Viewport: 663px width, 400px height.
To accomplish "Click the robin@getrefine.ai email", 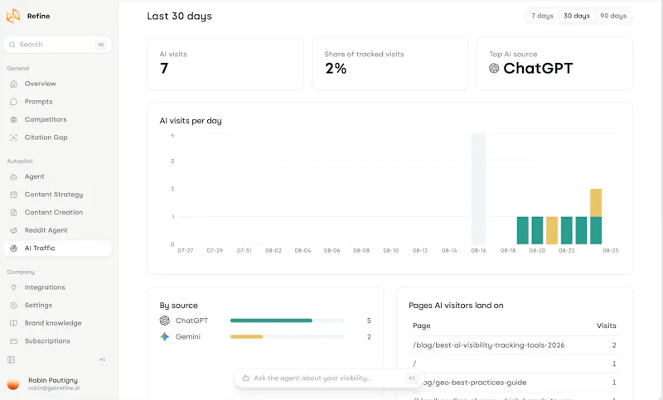I will point(54,388).
